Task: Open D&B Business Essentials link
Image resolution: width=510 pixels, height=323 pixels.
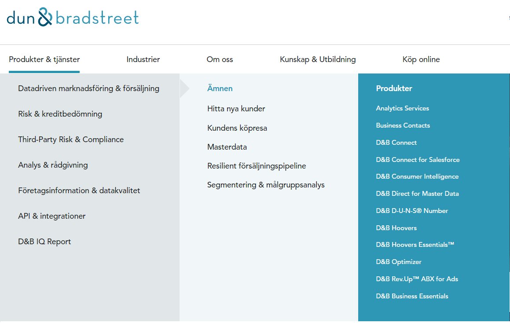Action: pyautogui.click(x=412, y=296)
